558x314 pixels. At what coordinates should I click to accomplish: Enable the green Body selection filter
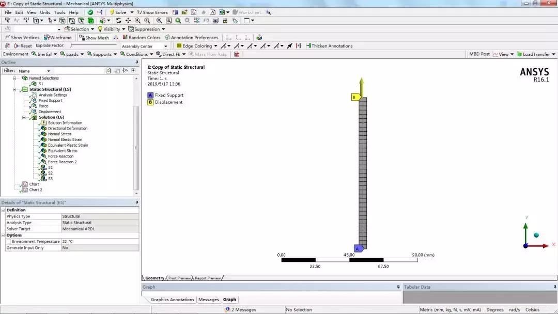[91, 21]
